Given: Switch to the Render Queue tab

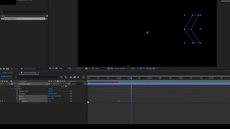Looking at the screenshot, I should (8, 73).
